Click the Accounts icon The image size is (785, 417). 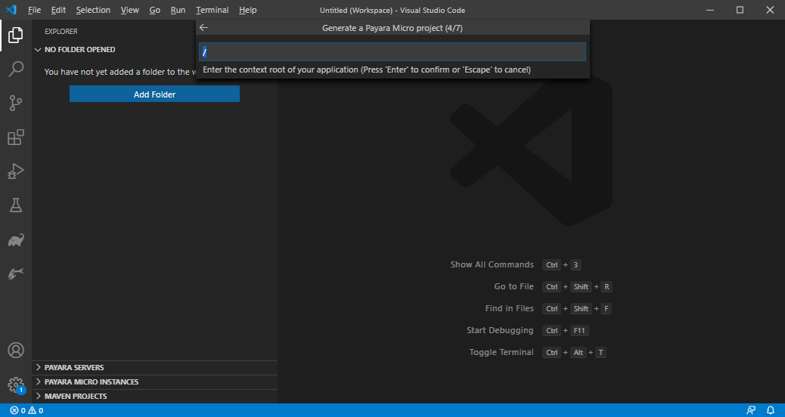(x=15, y=351)
